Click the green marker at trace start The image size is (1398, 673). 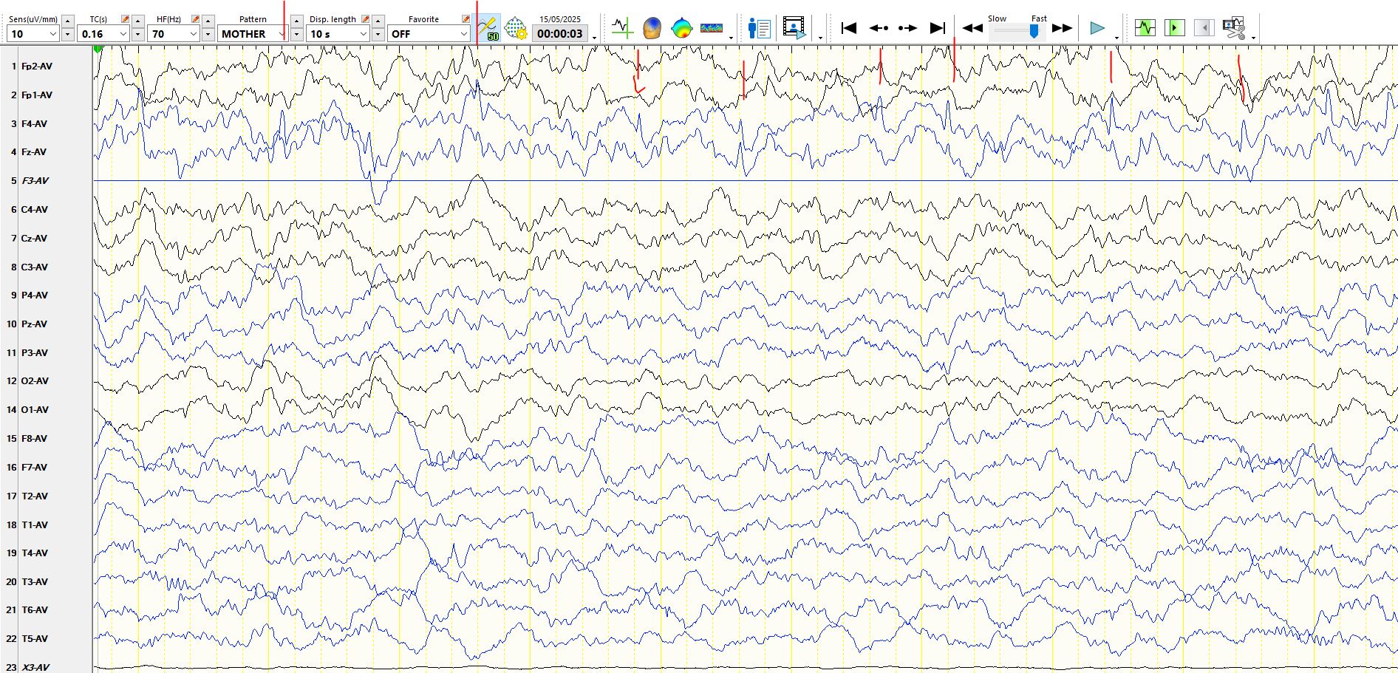98,49
